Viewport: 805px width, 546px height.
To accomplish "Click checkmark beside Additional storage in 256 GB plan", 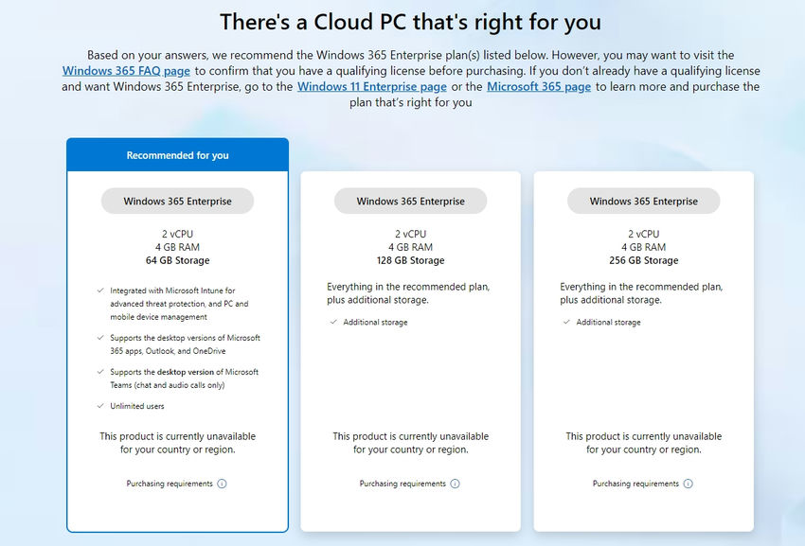I will [x=566, y=323].
